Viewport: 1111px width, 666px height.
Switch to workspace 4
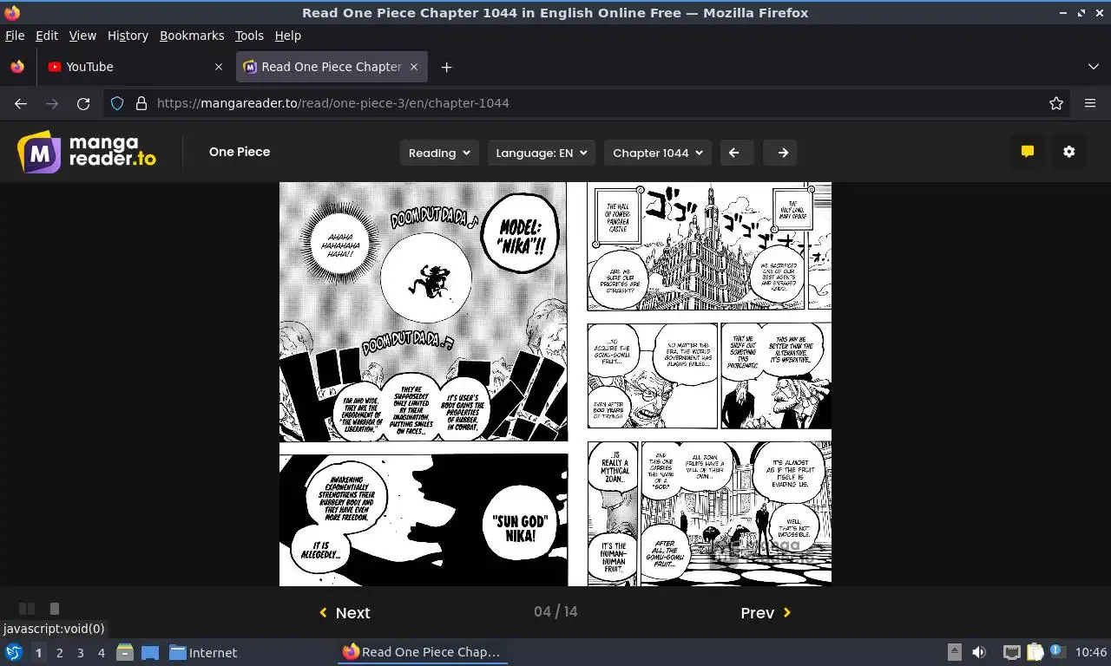coord(102,652)
